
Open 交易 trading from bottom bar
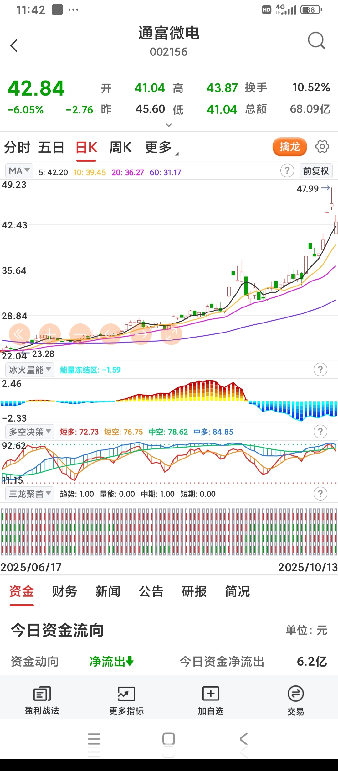click(295, 700)
